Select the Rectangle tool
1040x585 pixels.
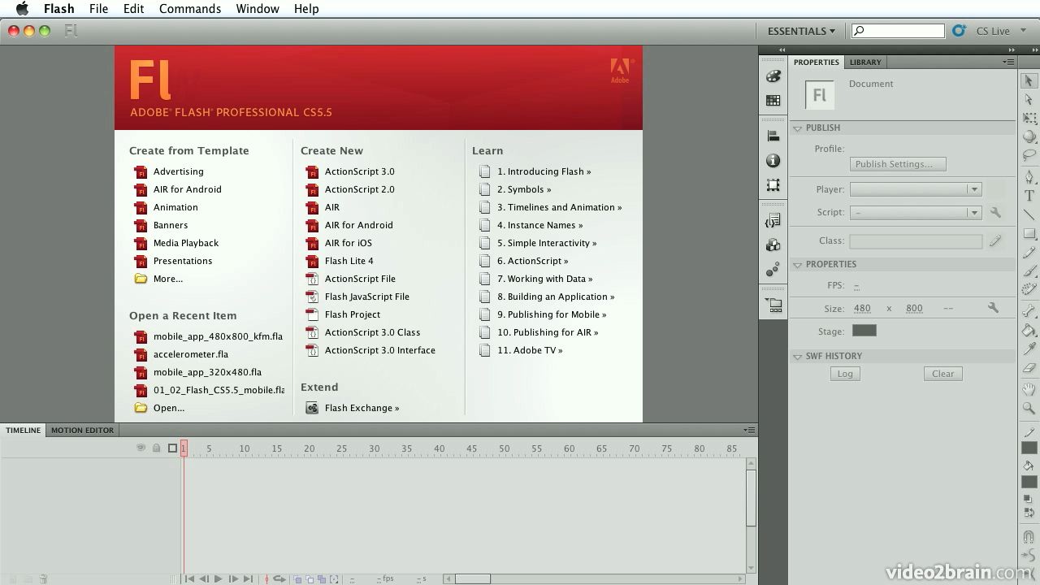[x=1029, y=234]
